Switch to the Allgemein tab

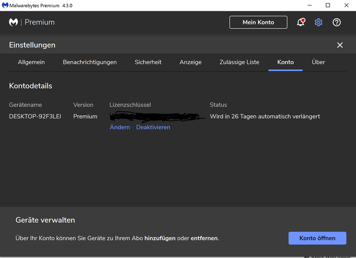pos(31,62)
